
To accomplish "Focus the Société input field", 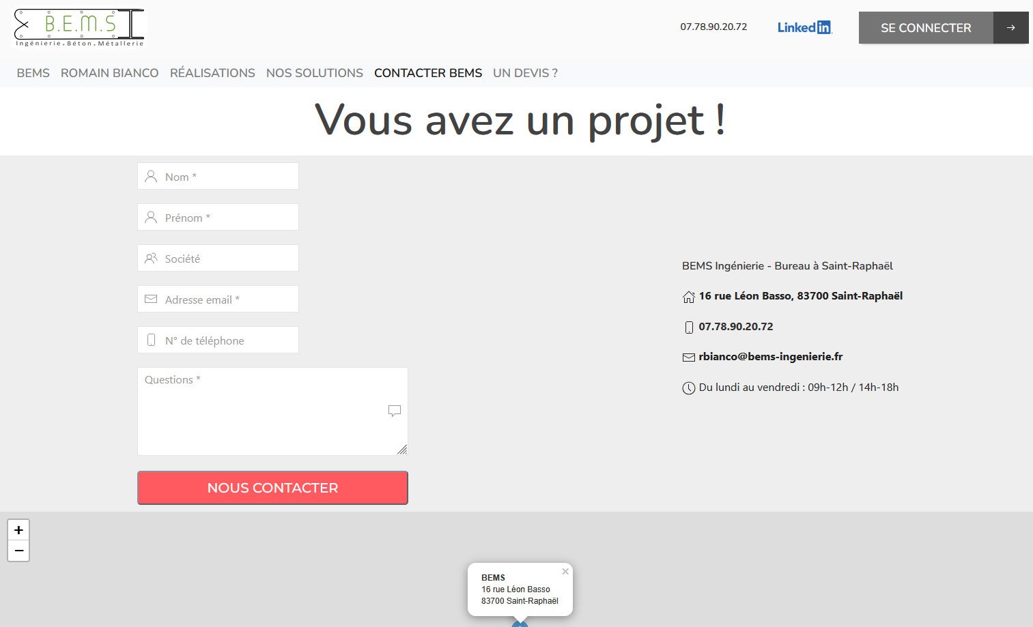I will pos(218,258).
